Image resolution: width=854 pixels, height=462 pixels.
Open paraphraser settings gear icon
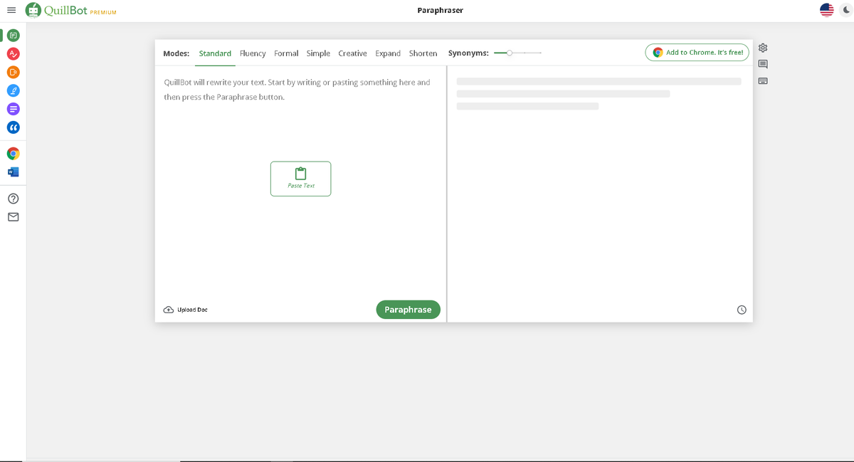(x=763, y=48)
